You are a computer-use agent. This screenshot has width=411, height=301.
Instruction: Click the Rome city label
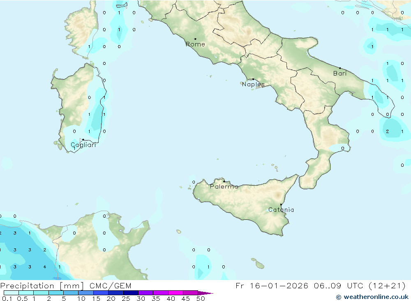[195, 44]
